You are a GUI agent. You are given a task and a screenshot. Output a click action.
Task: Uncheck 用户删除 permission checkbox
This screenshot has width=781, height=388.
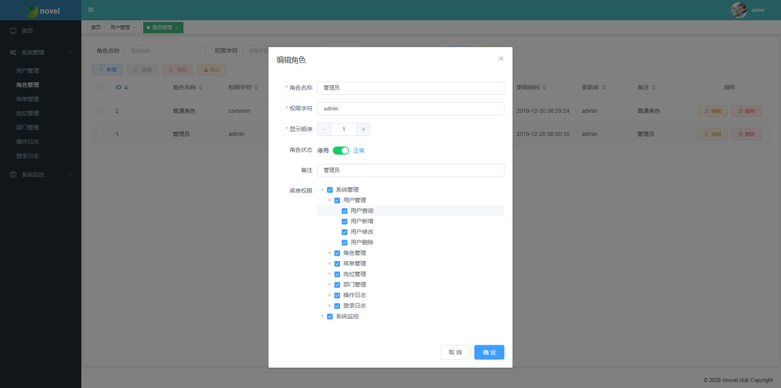(345, 243)
